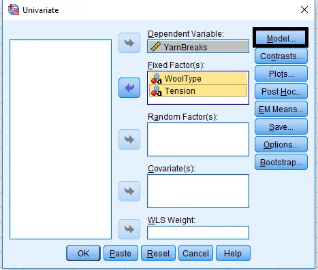Open the Bootstrap... dialog
Image resolution: width=318 pixels, height=270 pixels.
[x=281, y=162]
